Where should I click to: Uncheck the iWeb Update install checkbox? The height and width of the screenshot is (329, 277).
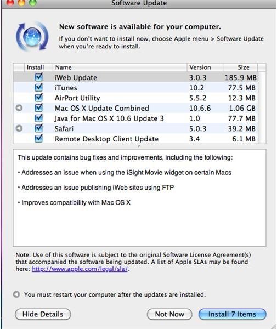39,77
